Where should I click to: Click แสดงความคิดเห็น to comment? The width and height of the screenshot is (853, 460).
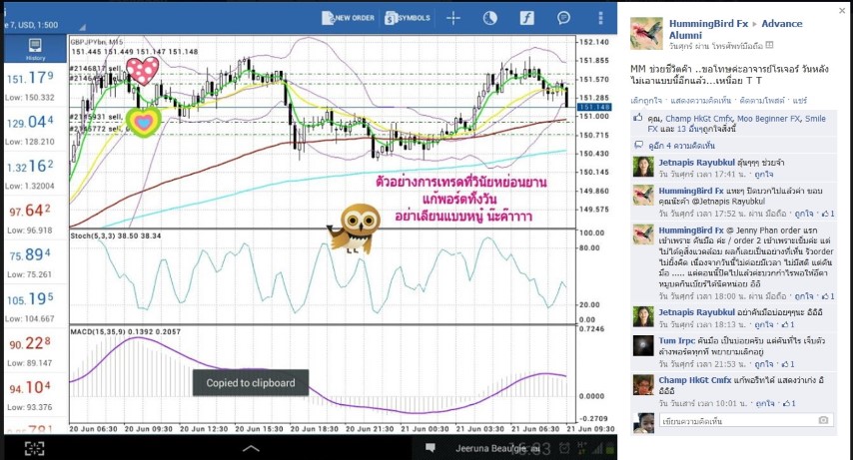[701, 101]
